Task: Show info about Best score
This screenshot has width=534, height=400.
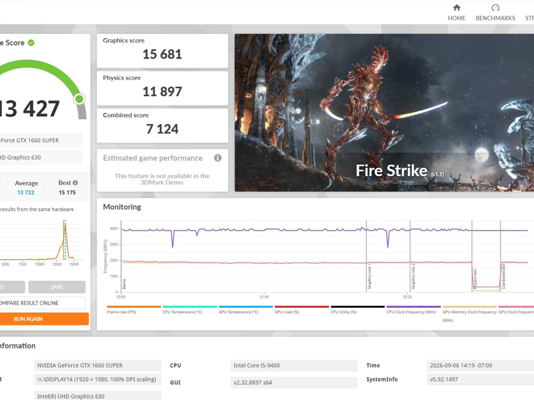Action: 75,183
